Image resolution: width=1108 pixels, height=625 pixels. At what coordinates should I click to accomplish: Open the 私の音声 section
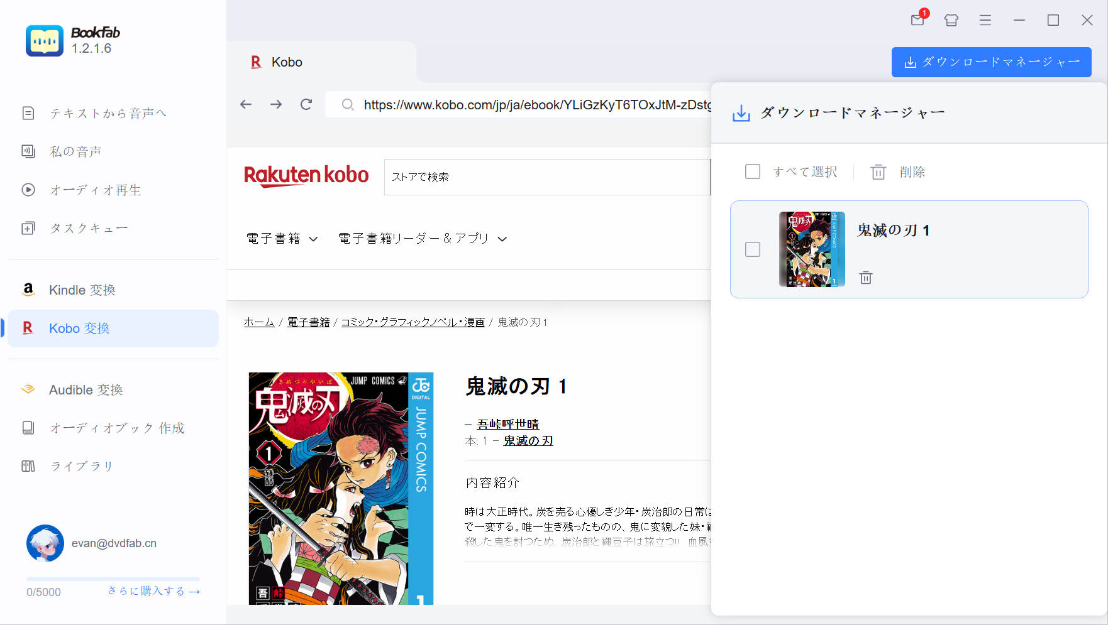74,151
